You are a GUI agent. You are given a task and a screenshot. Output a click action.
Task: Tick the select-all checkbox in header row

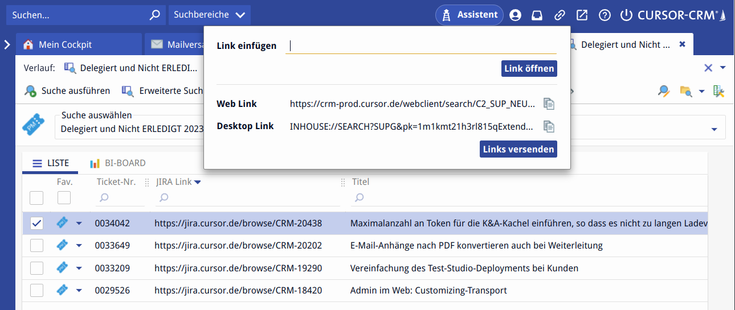pyautogui.click(x=36, y=198)
